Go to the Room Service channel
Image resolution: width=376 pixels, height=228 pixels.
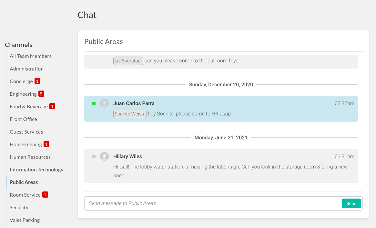(25, 195)
